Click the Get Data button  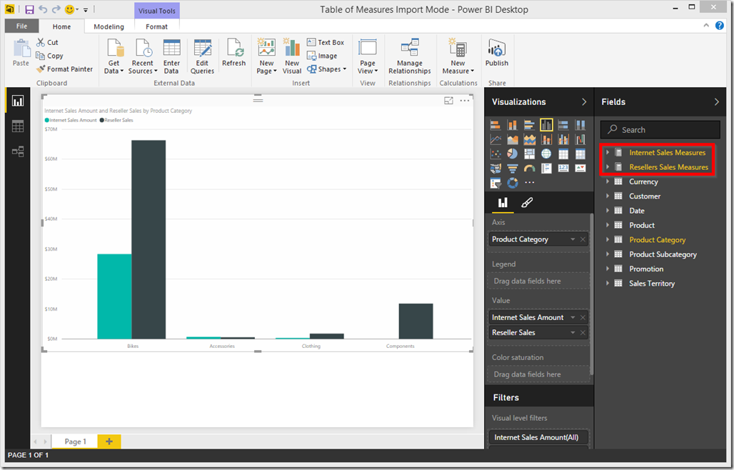point(114,56)
